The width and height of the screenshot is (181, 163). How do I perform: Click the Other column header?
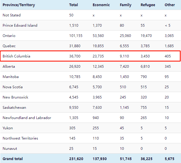pyautogui.click(x=170, y=5)
